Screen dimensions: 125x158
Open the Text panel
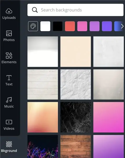[9, 80]
